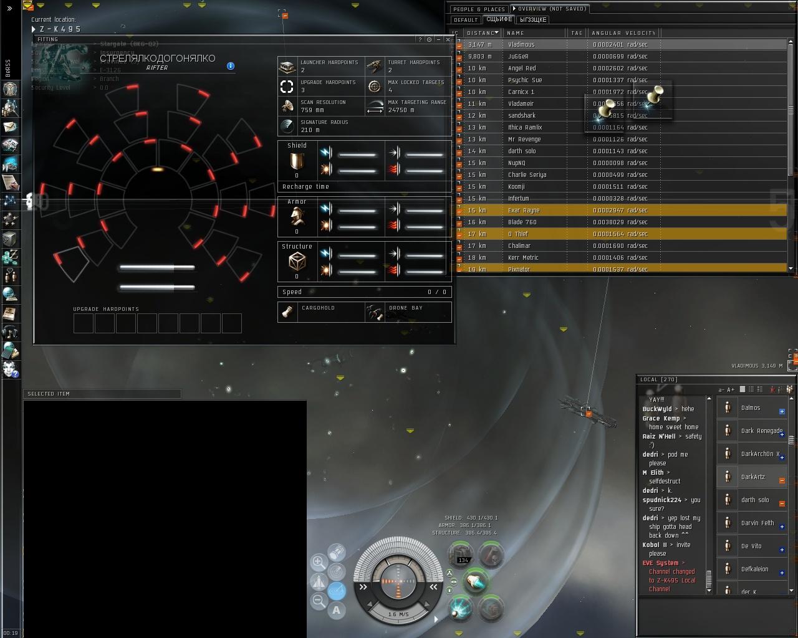Viewport: 798px width, 638px height.
Task: Click Dalmos's blue plus standing marker
Action: point(782,411)
